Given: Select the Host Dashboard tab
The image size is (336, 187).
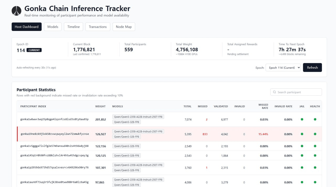Looking at the screenshot, I should tap(27, 27).
